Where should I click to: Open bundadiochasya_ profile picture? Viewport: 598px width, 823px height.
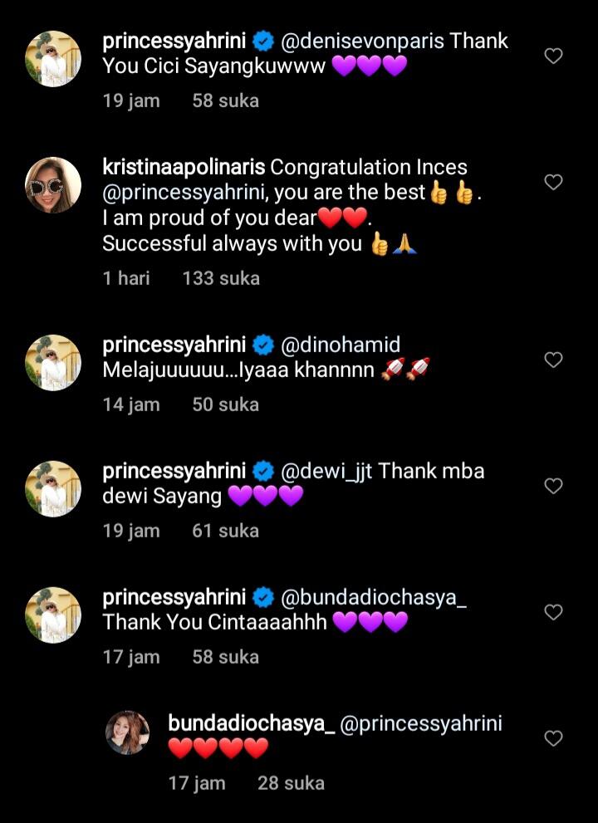coord(128,732)
